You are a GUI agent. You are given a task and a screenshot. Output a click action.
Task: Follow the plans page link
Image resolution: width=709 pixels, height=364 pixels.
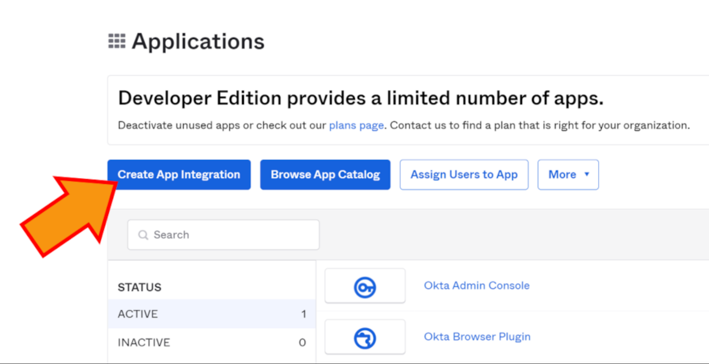(356, 125)
